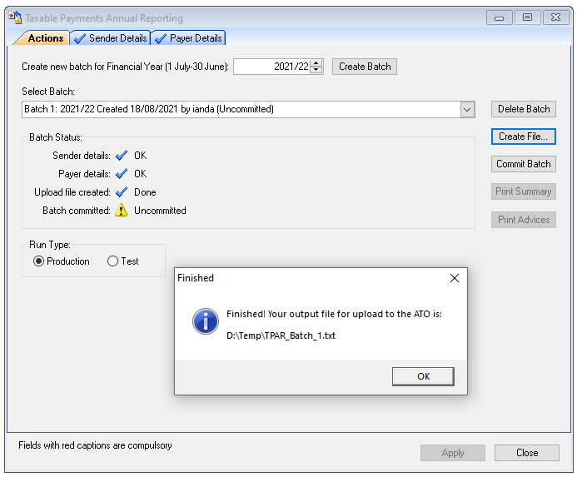577x477 pixels.
Task: Click the Payer details OK checkmark icon
Action: pyautogui.click(x=122, y=174)
